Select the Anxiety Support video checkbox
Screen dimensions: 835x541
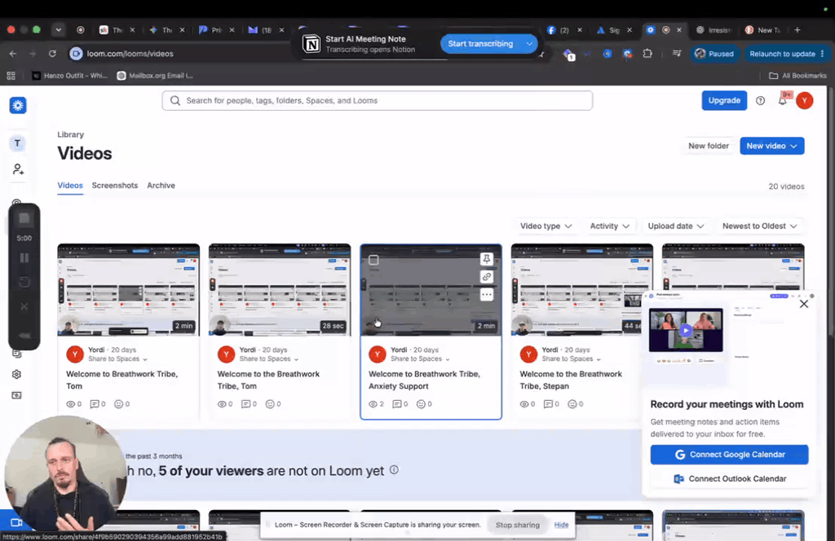click(373, 260)
